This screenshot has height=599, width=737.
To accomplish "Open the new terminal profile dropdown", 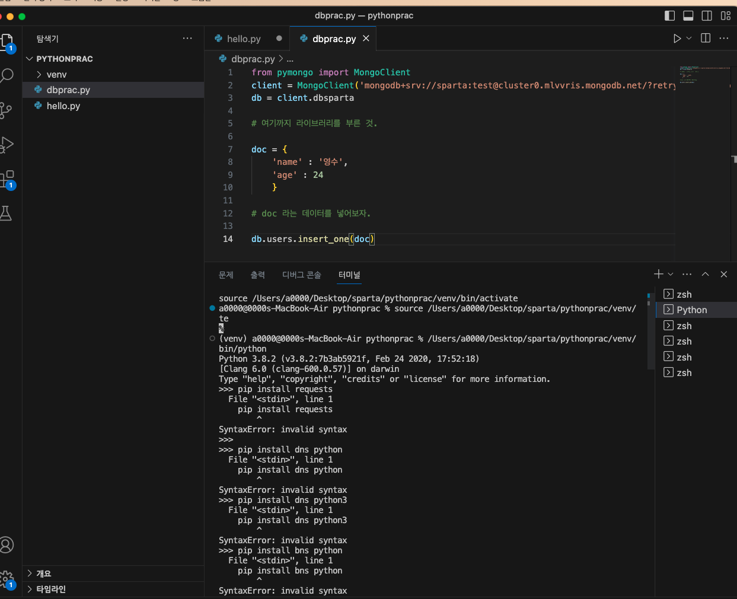I will (x=671, y=274).
